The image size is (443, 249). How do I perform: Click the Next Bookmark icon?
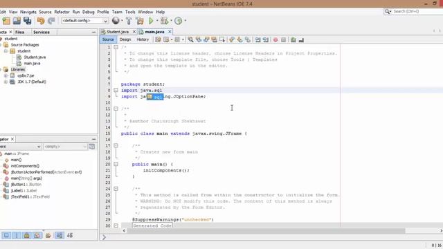point(239,40)
